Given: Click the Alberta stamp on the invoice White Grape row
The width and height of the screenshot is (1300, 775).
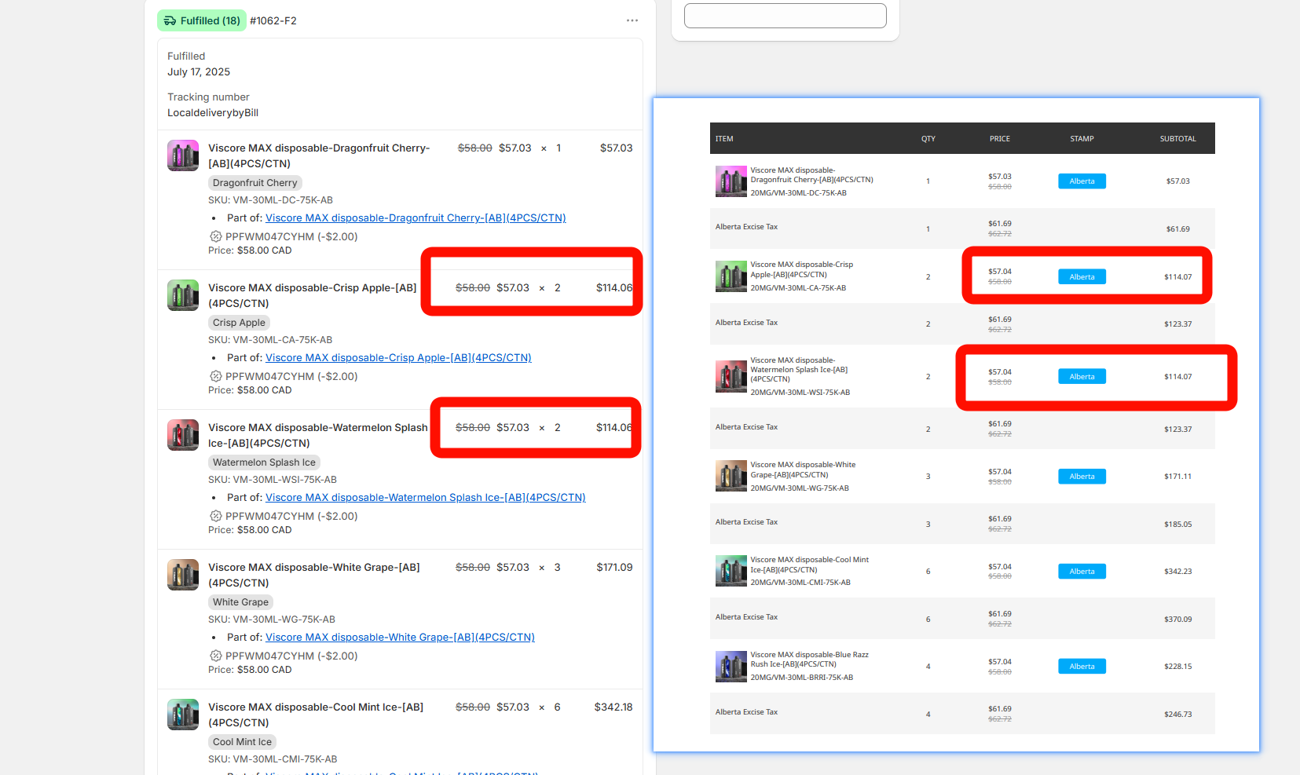Looking at the screenshot, I should [1082, 477].
